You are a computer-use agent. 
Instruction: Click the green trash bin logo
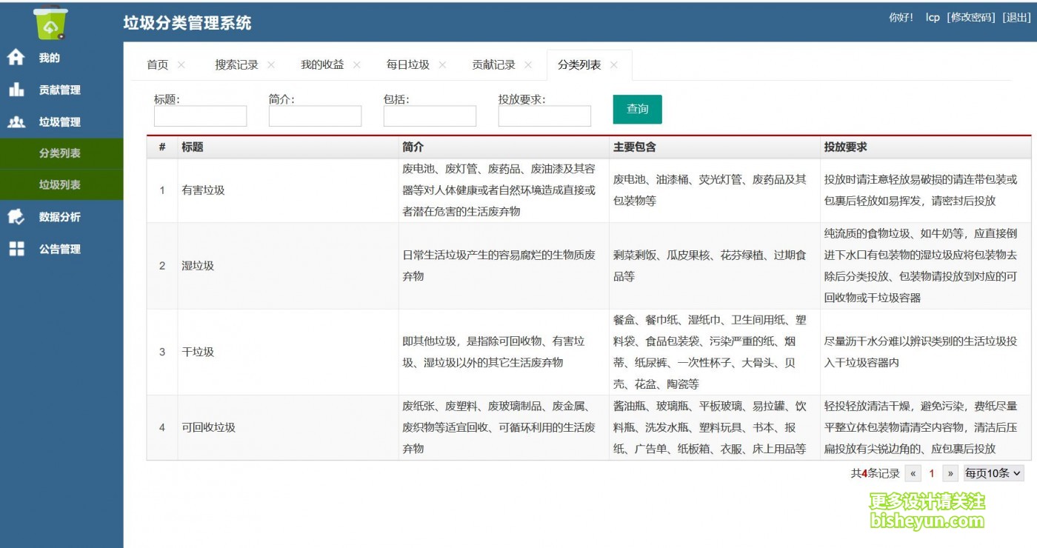pyautogui.click(x=50, y=21)
